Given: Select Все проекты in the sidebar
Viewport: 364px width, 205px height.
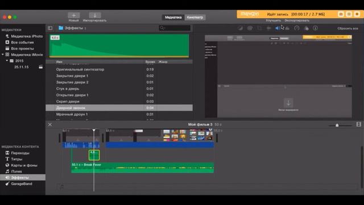Looking at the screenshot, I should [x=23, y=48].
